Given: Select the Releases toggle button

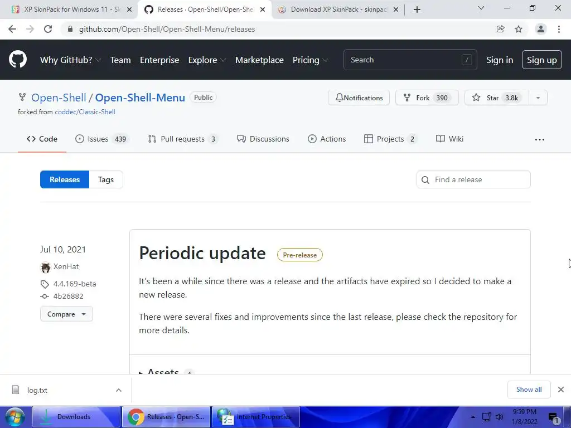Looking at the screenshot, I should [65, 179].
